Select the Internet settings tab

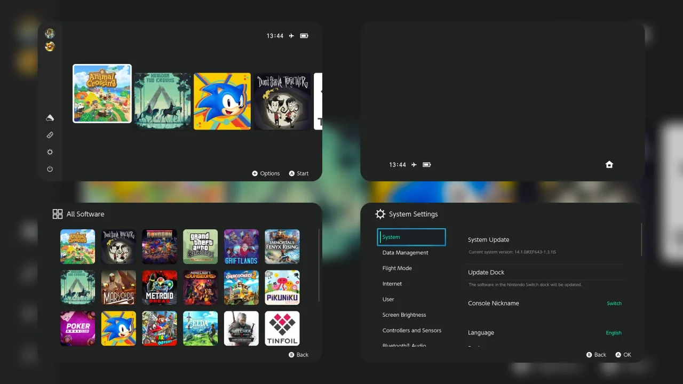point(392,284)
